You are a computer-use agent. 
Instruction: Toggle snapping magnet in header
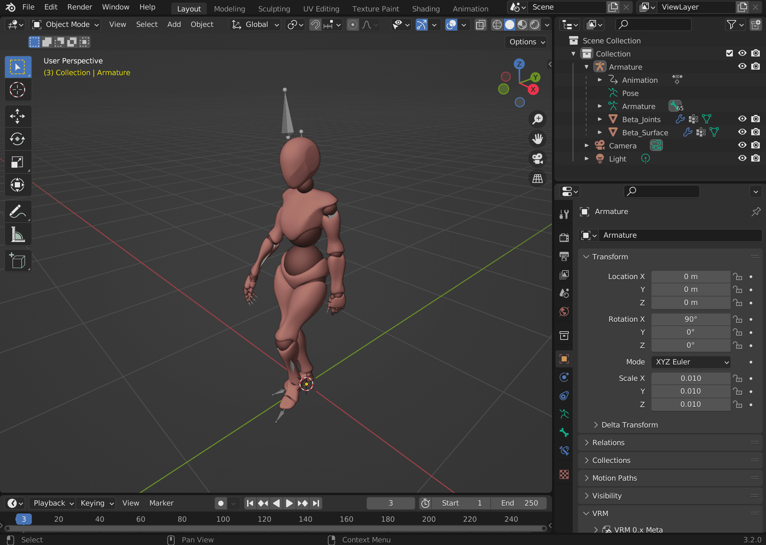315,25
